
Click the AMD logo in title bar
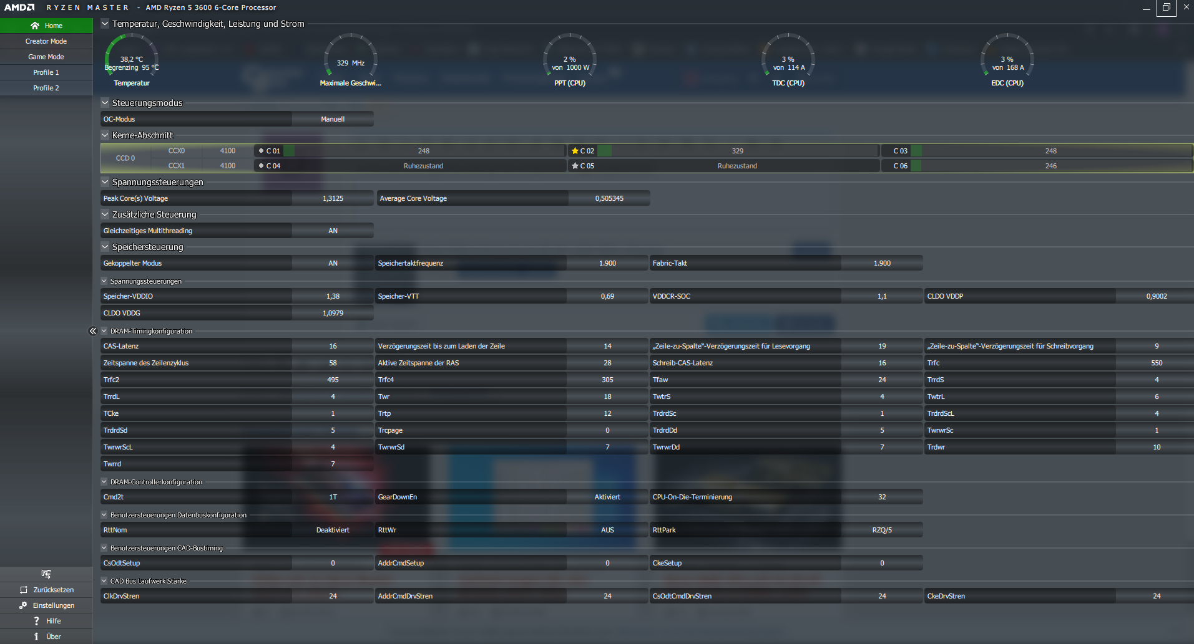point(19,7)
